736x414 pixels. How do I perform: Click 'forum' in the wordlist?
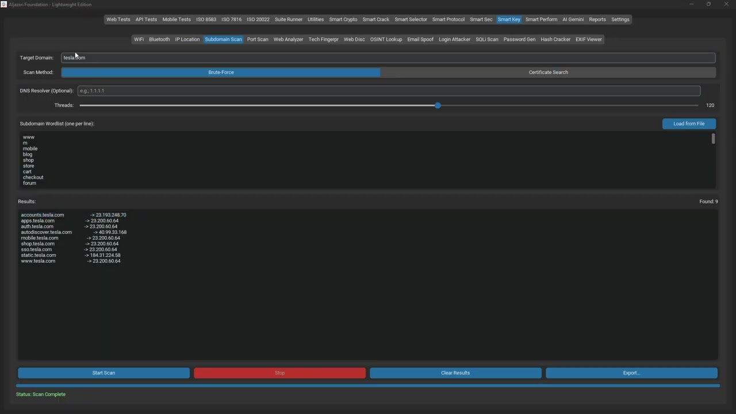tap(29, 183)
